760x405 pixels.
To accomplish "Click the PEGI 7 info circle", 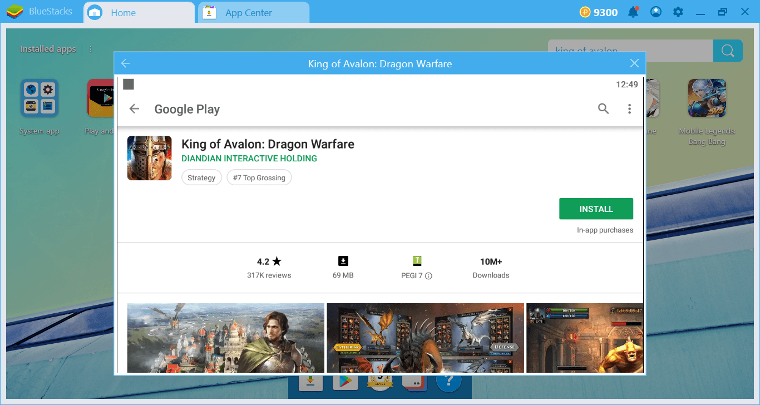I will tap(429, 276).
